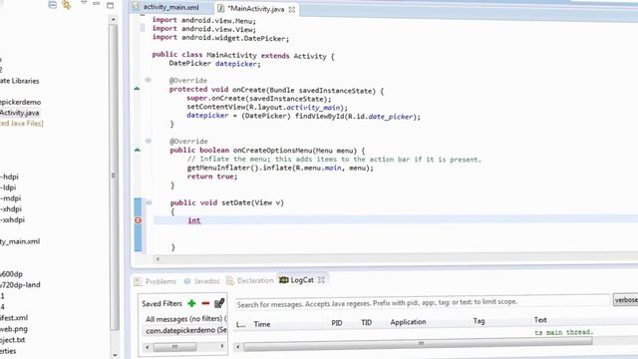The width and height of the screenshot is (638, 359).
Task: Click the override marker beside onCreate
Action: 138,89
